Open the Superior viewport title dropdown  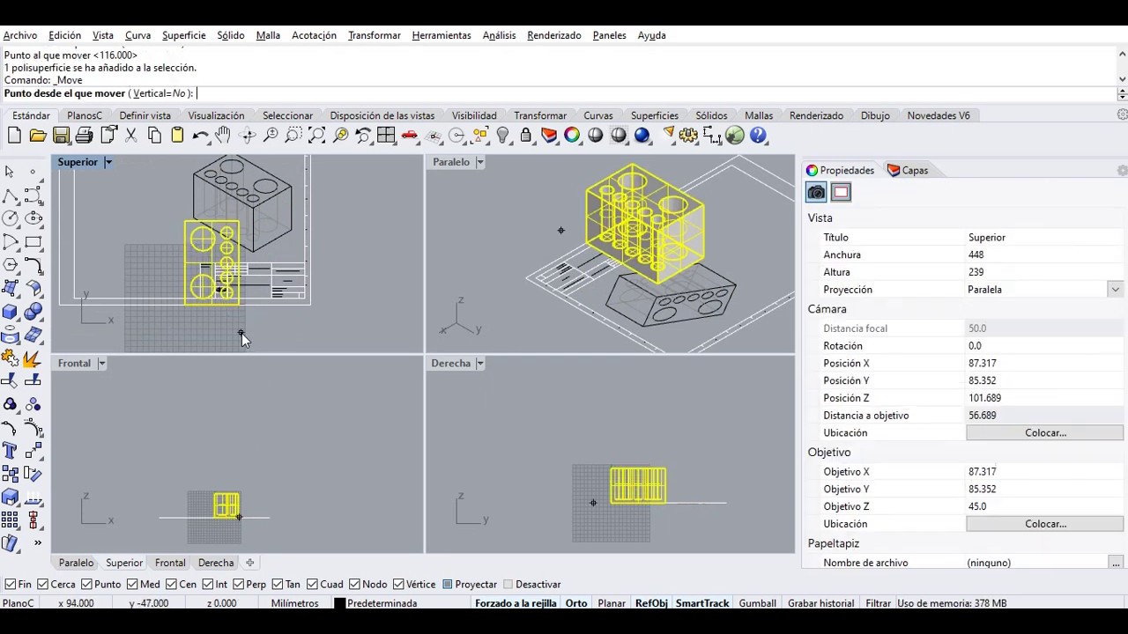(108, 162)
